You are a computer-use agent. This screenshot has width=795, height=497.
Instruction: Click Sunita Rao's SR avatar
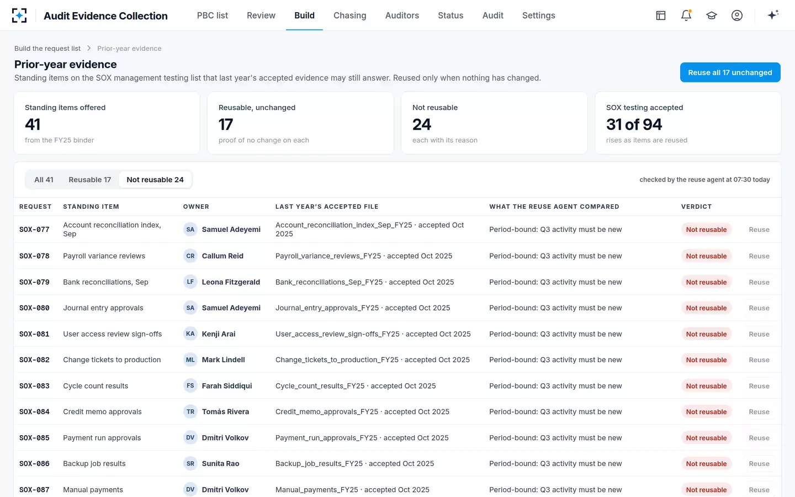190,463
